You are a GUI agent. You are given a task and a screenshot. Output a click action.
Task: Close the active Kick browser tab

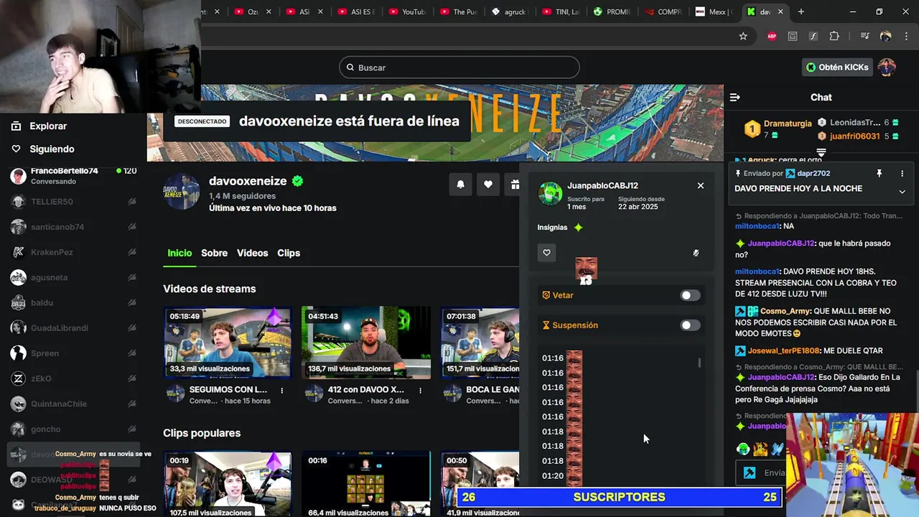(780, 11)
